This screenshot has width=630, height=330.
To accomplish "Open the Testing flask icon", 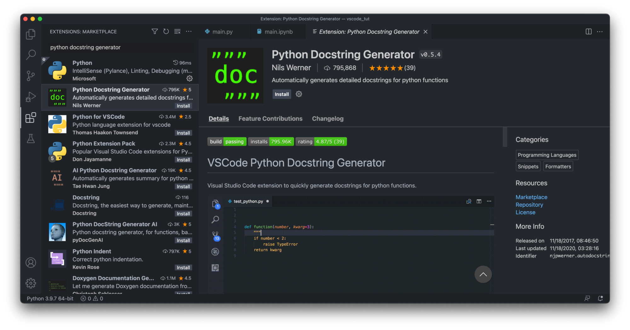I will point(31,138).
